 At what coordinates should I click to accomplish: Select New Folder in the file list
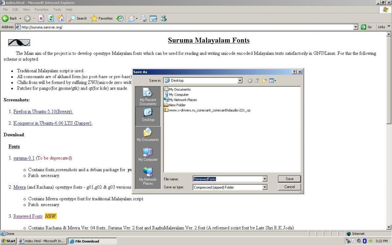point(175,105)
